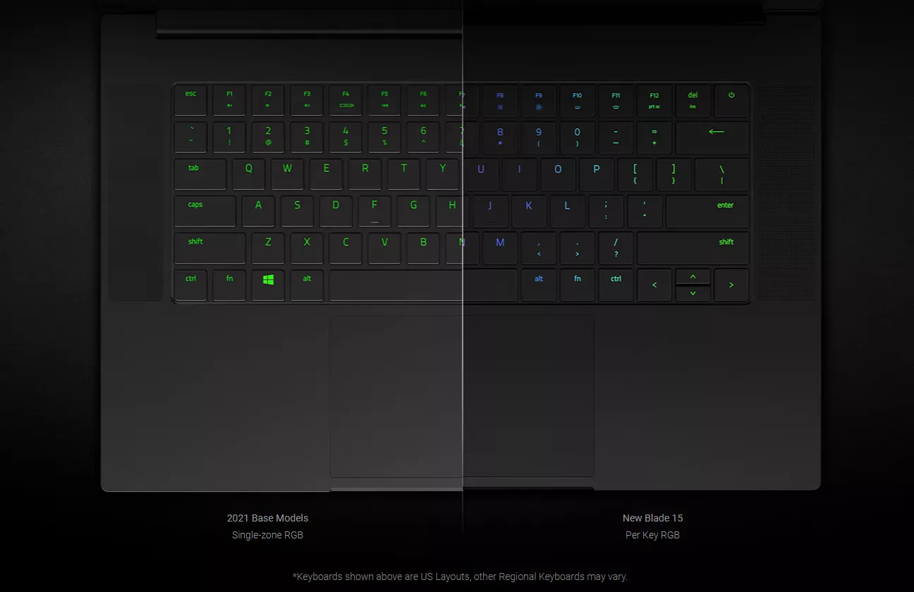Viewport: 914px width, 592px height.
Task: Click the esc key
Action: [191, 101]
